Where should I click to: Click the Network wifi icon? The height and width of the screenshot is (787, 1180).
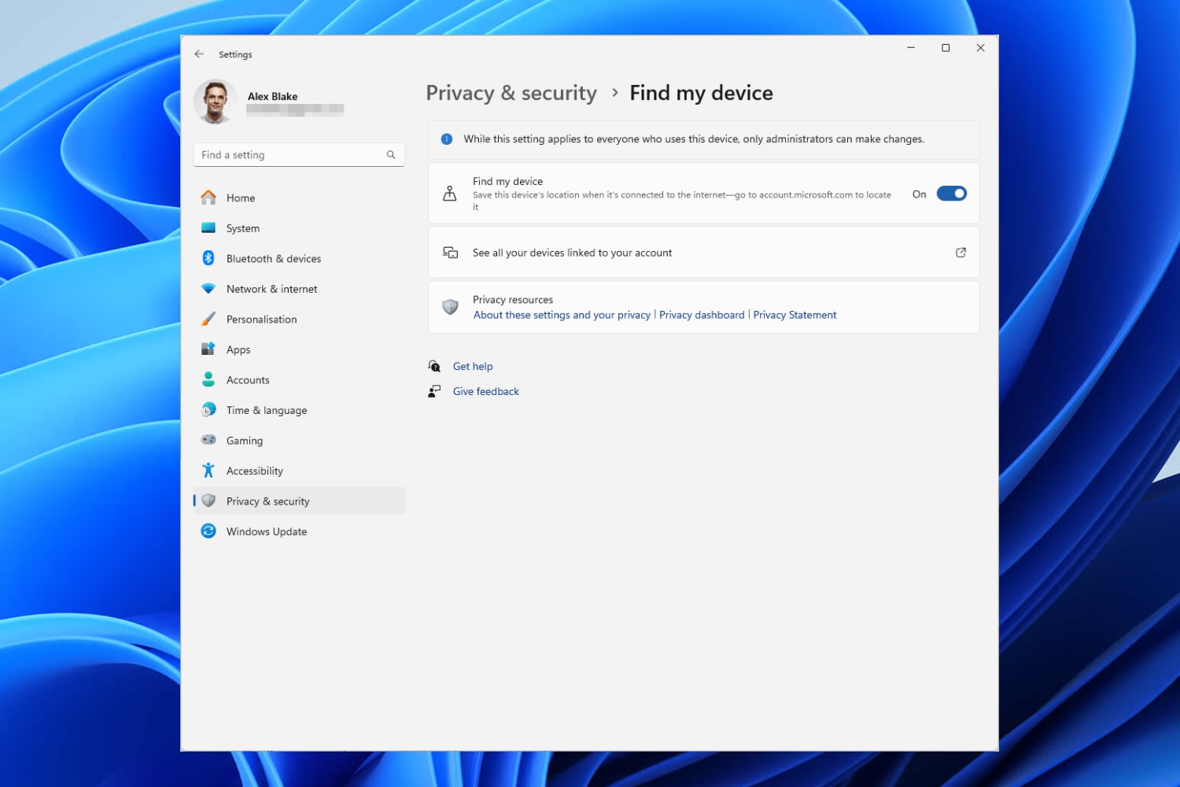tap(208, 289)
